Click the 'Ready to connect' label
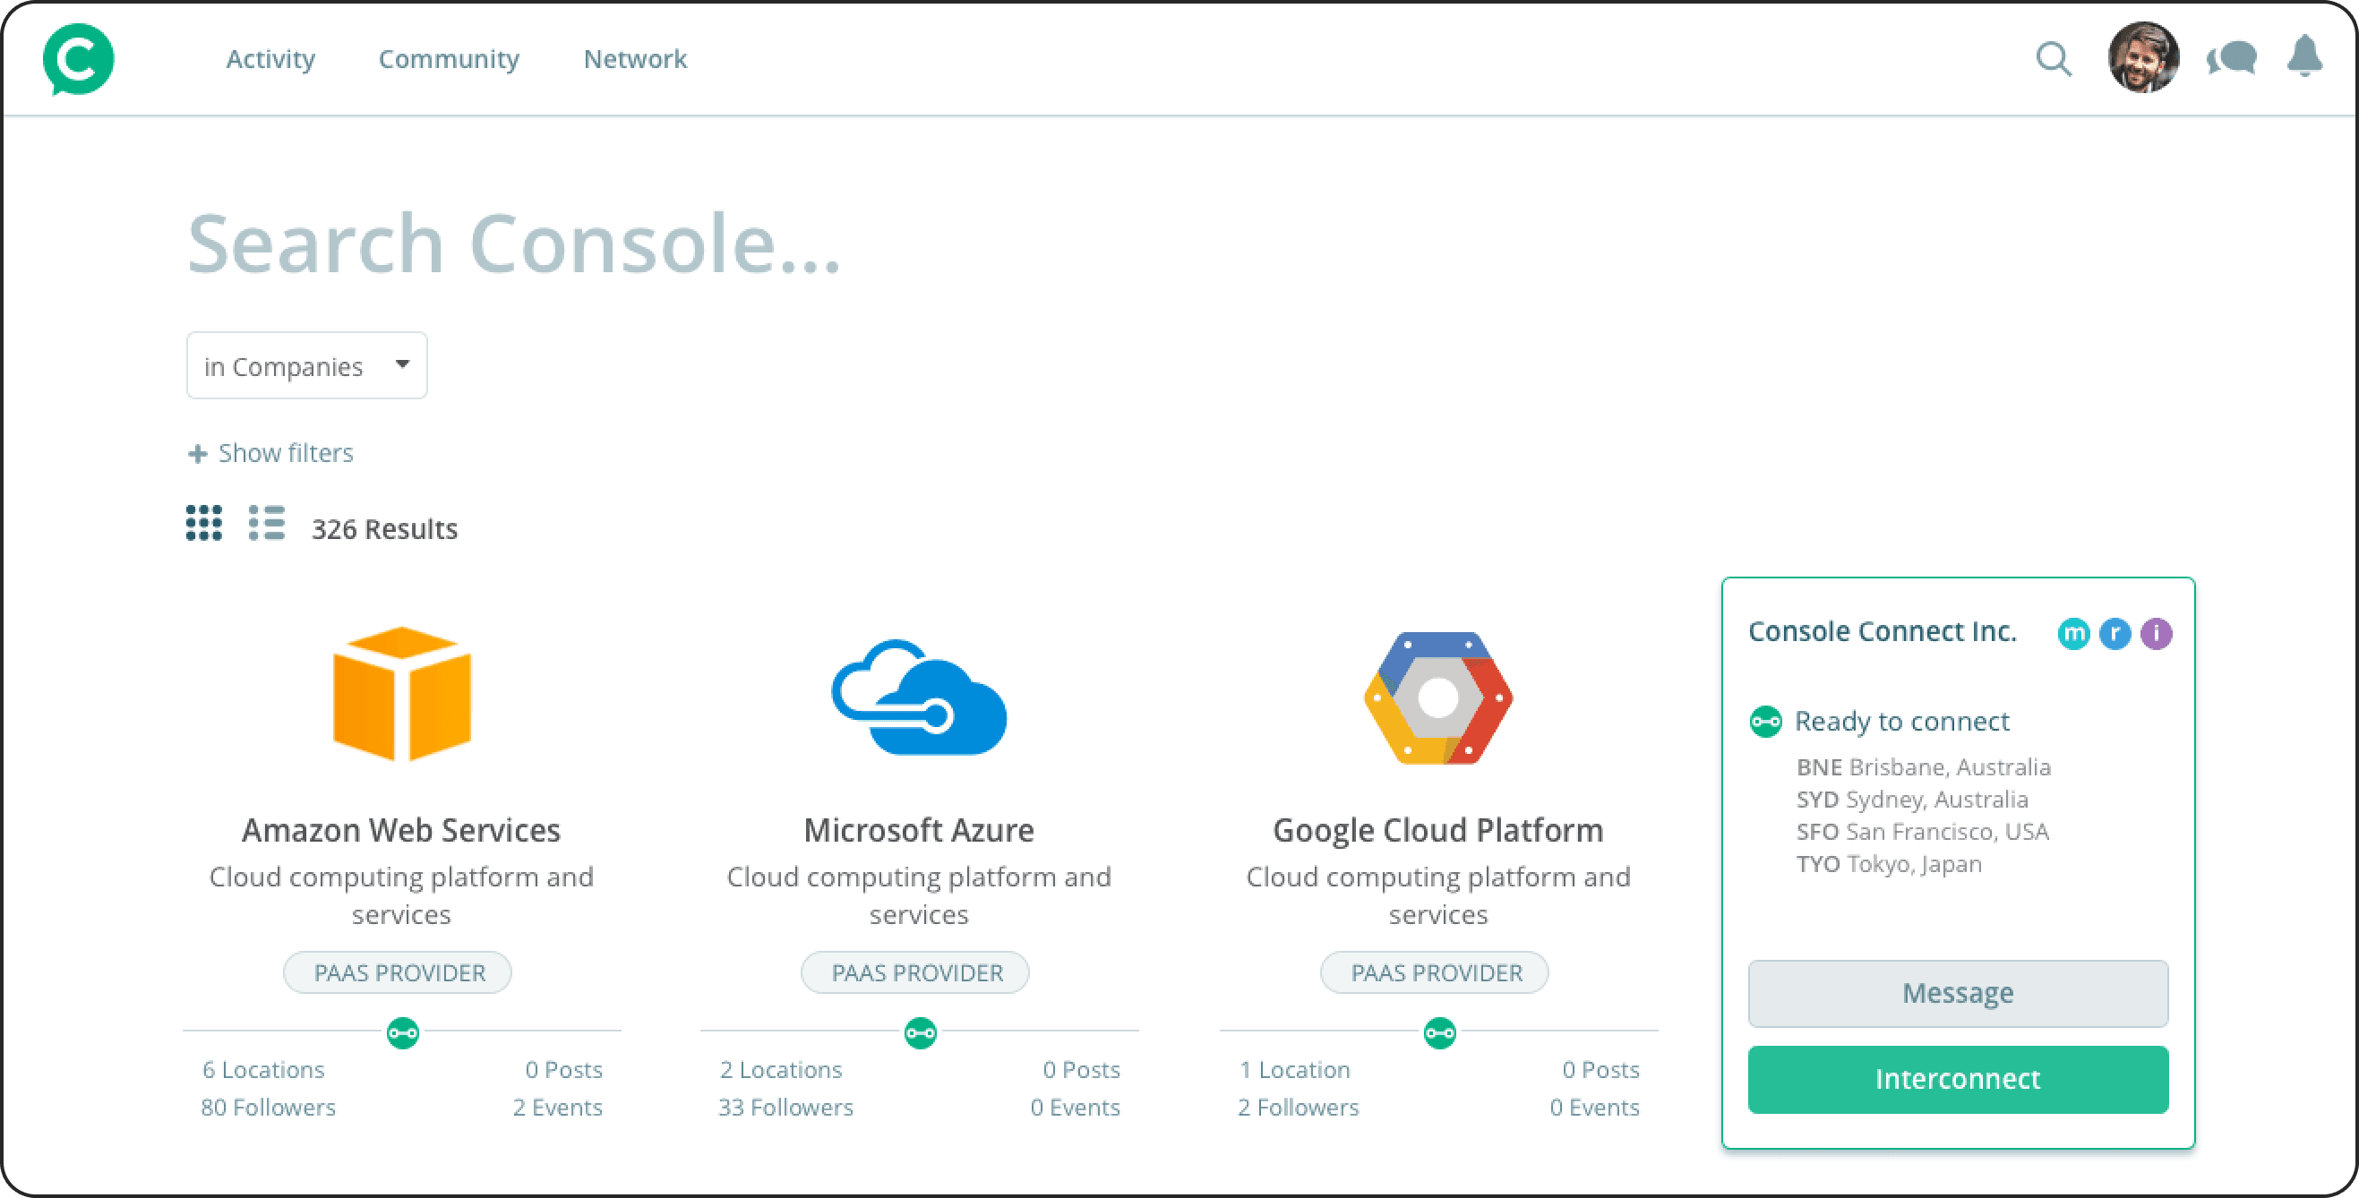2359x1198 pixels. 1902,721
